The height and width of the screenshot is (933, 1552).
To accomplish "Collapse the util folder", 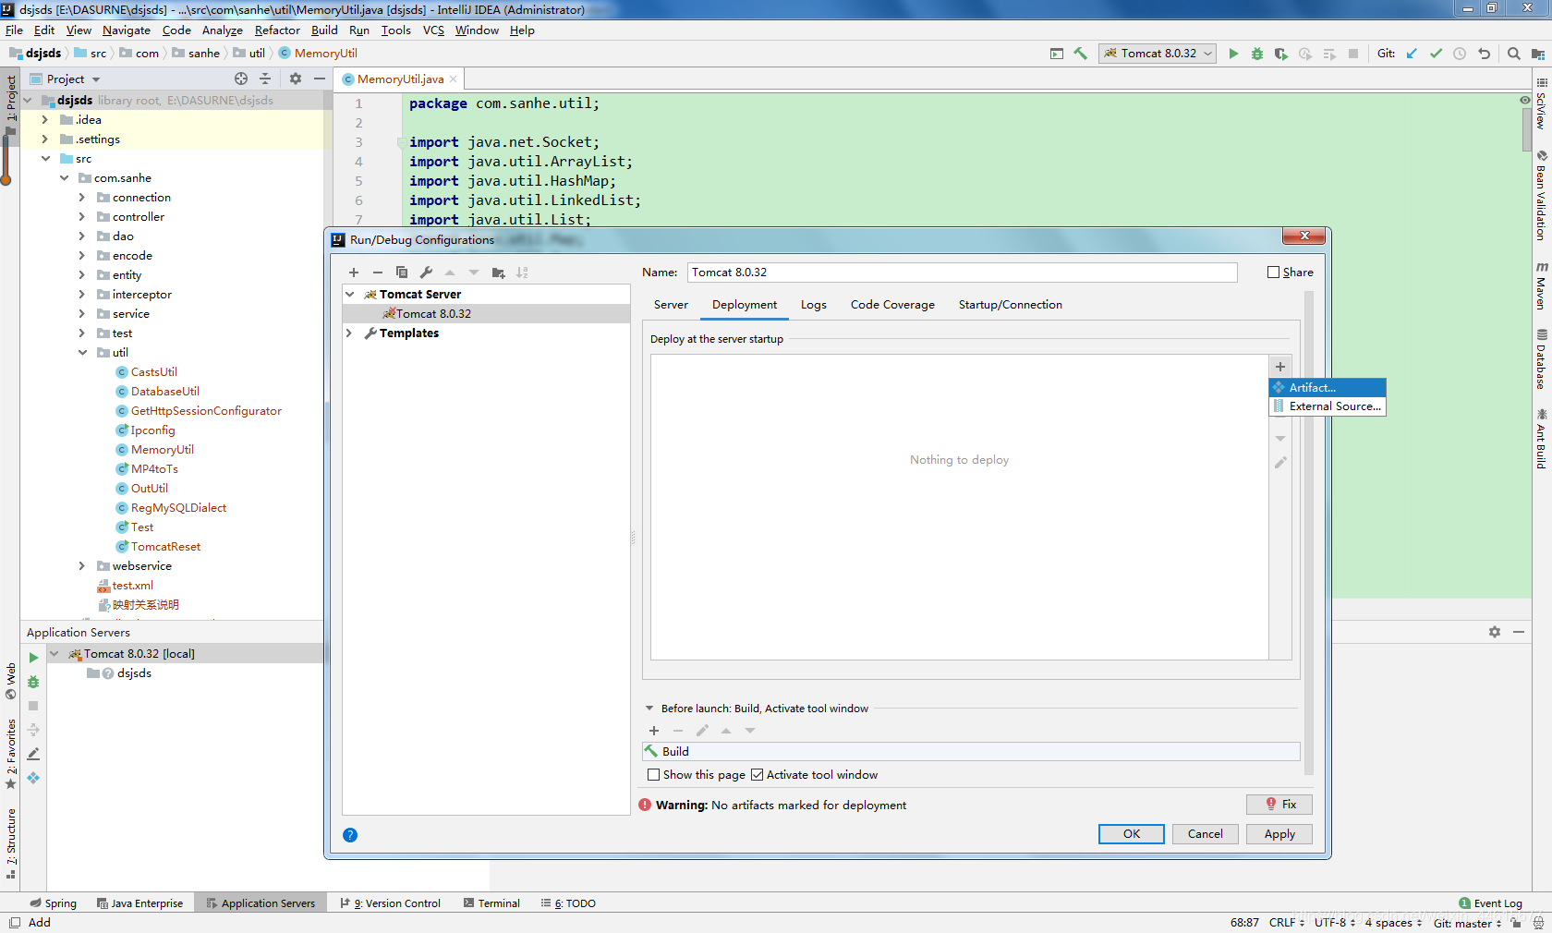I will click(82, 353).
